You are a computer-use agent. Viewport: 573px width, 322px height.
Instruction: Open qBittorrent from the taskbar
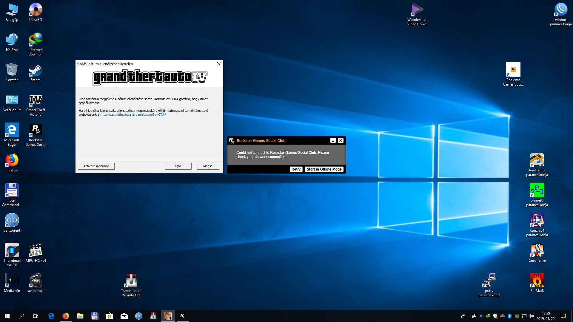[x=139, y=316]
